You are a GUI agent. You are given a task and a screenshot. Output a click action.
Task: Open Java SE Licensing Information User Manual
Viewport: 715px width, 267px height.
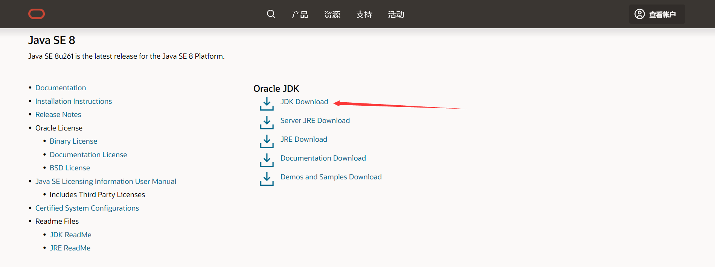pos(106,181)
